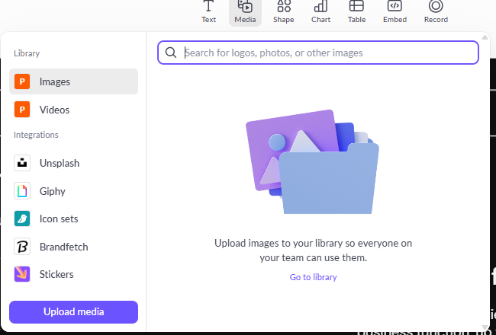
Task: Start the Record tool
Action: tap(436, 12)
